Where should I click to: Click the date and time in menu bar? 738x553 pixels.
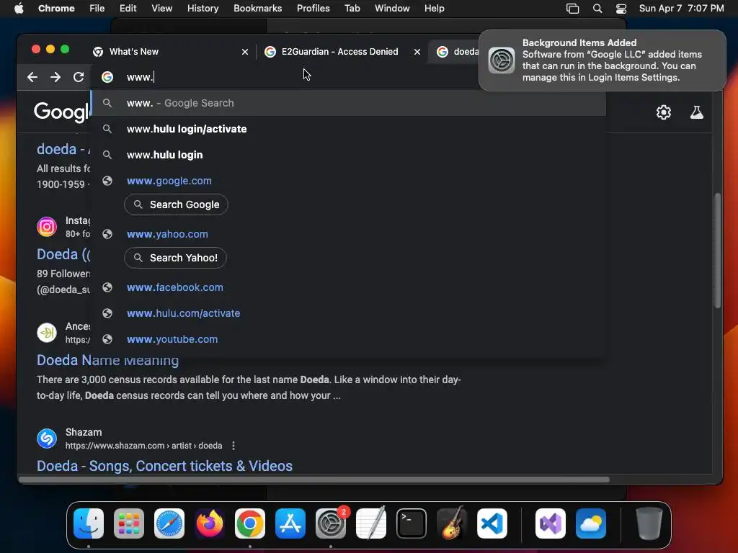click(682, 9)
